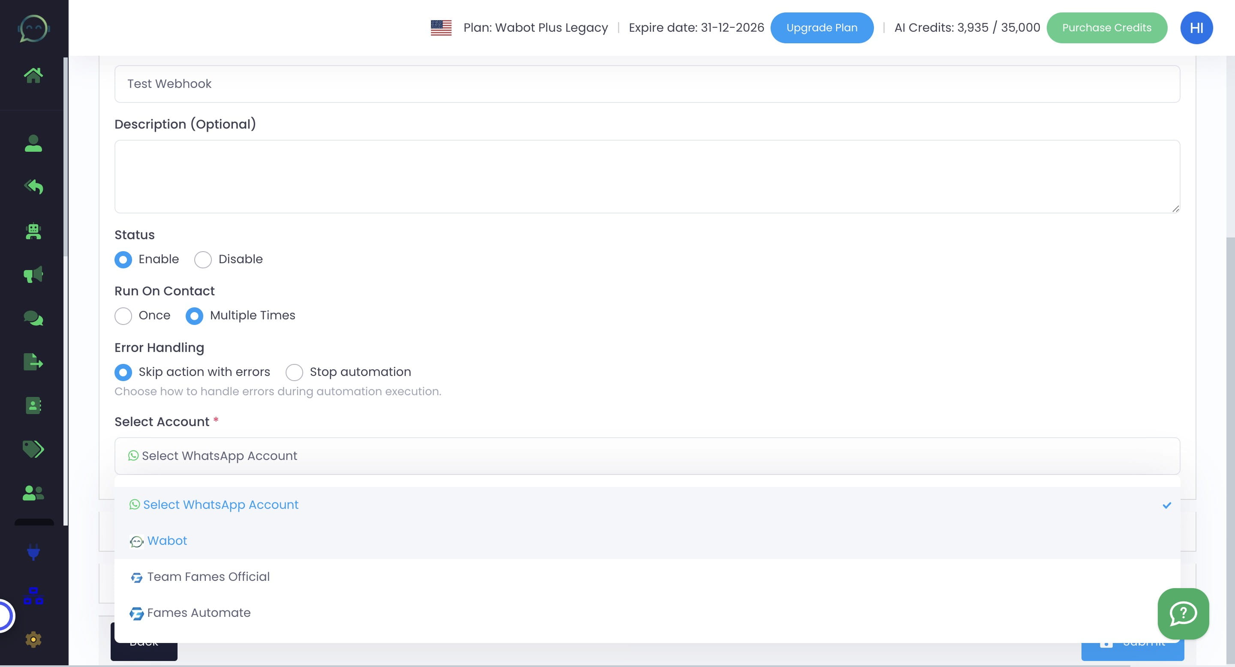
Task: Choose the Wabot account option
Action: click(167, 541)
